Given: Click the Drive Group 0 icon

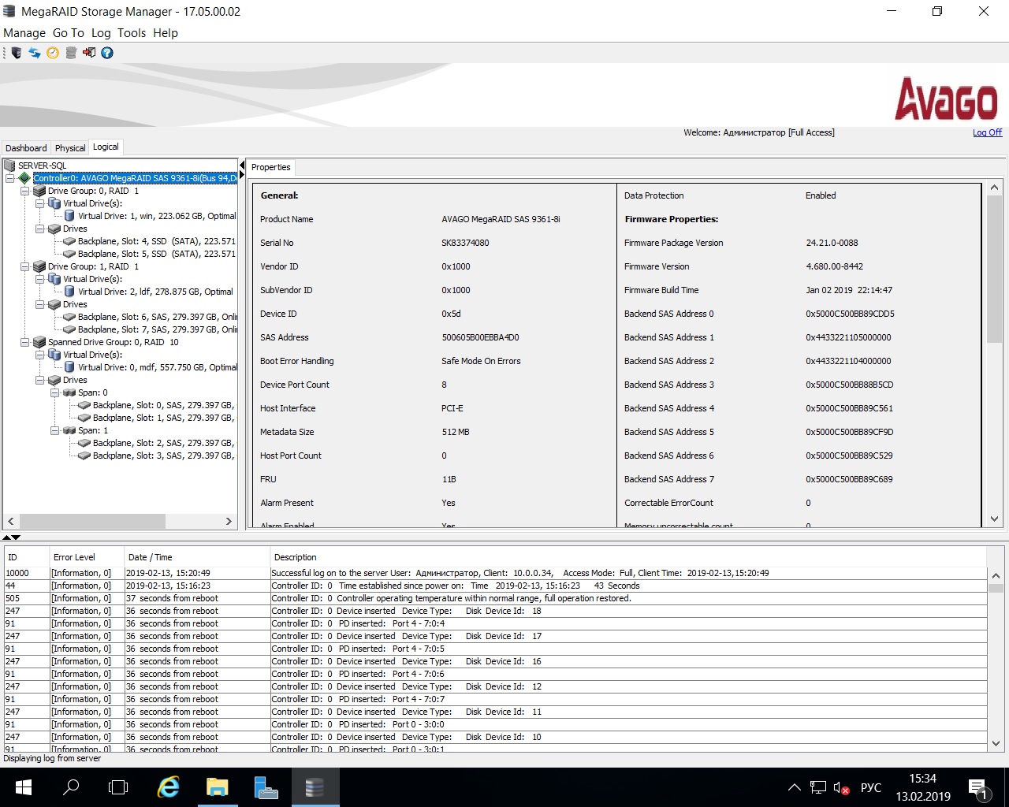Looking at the screenshot, I should click(39, 191).
